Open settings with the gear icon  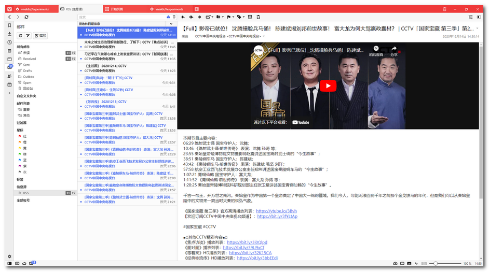tap(9, 256)
